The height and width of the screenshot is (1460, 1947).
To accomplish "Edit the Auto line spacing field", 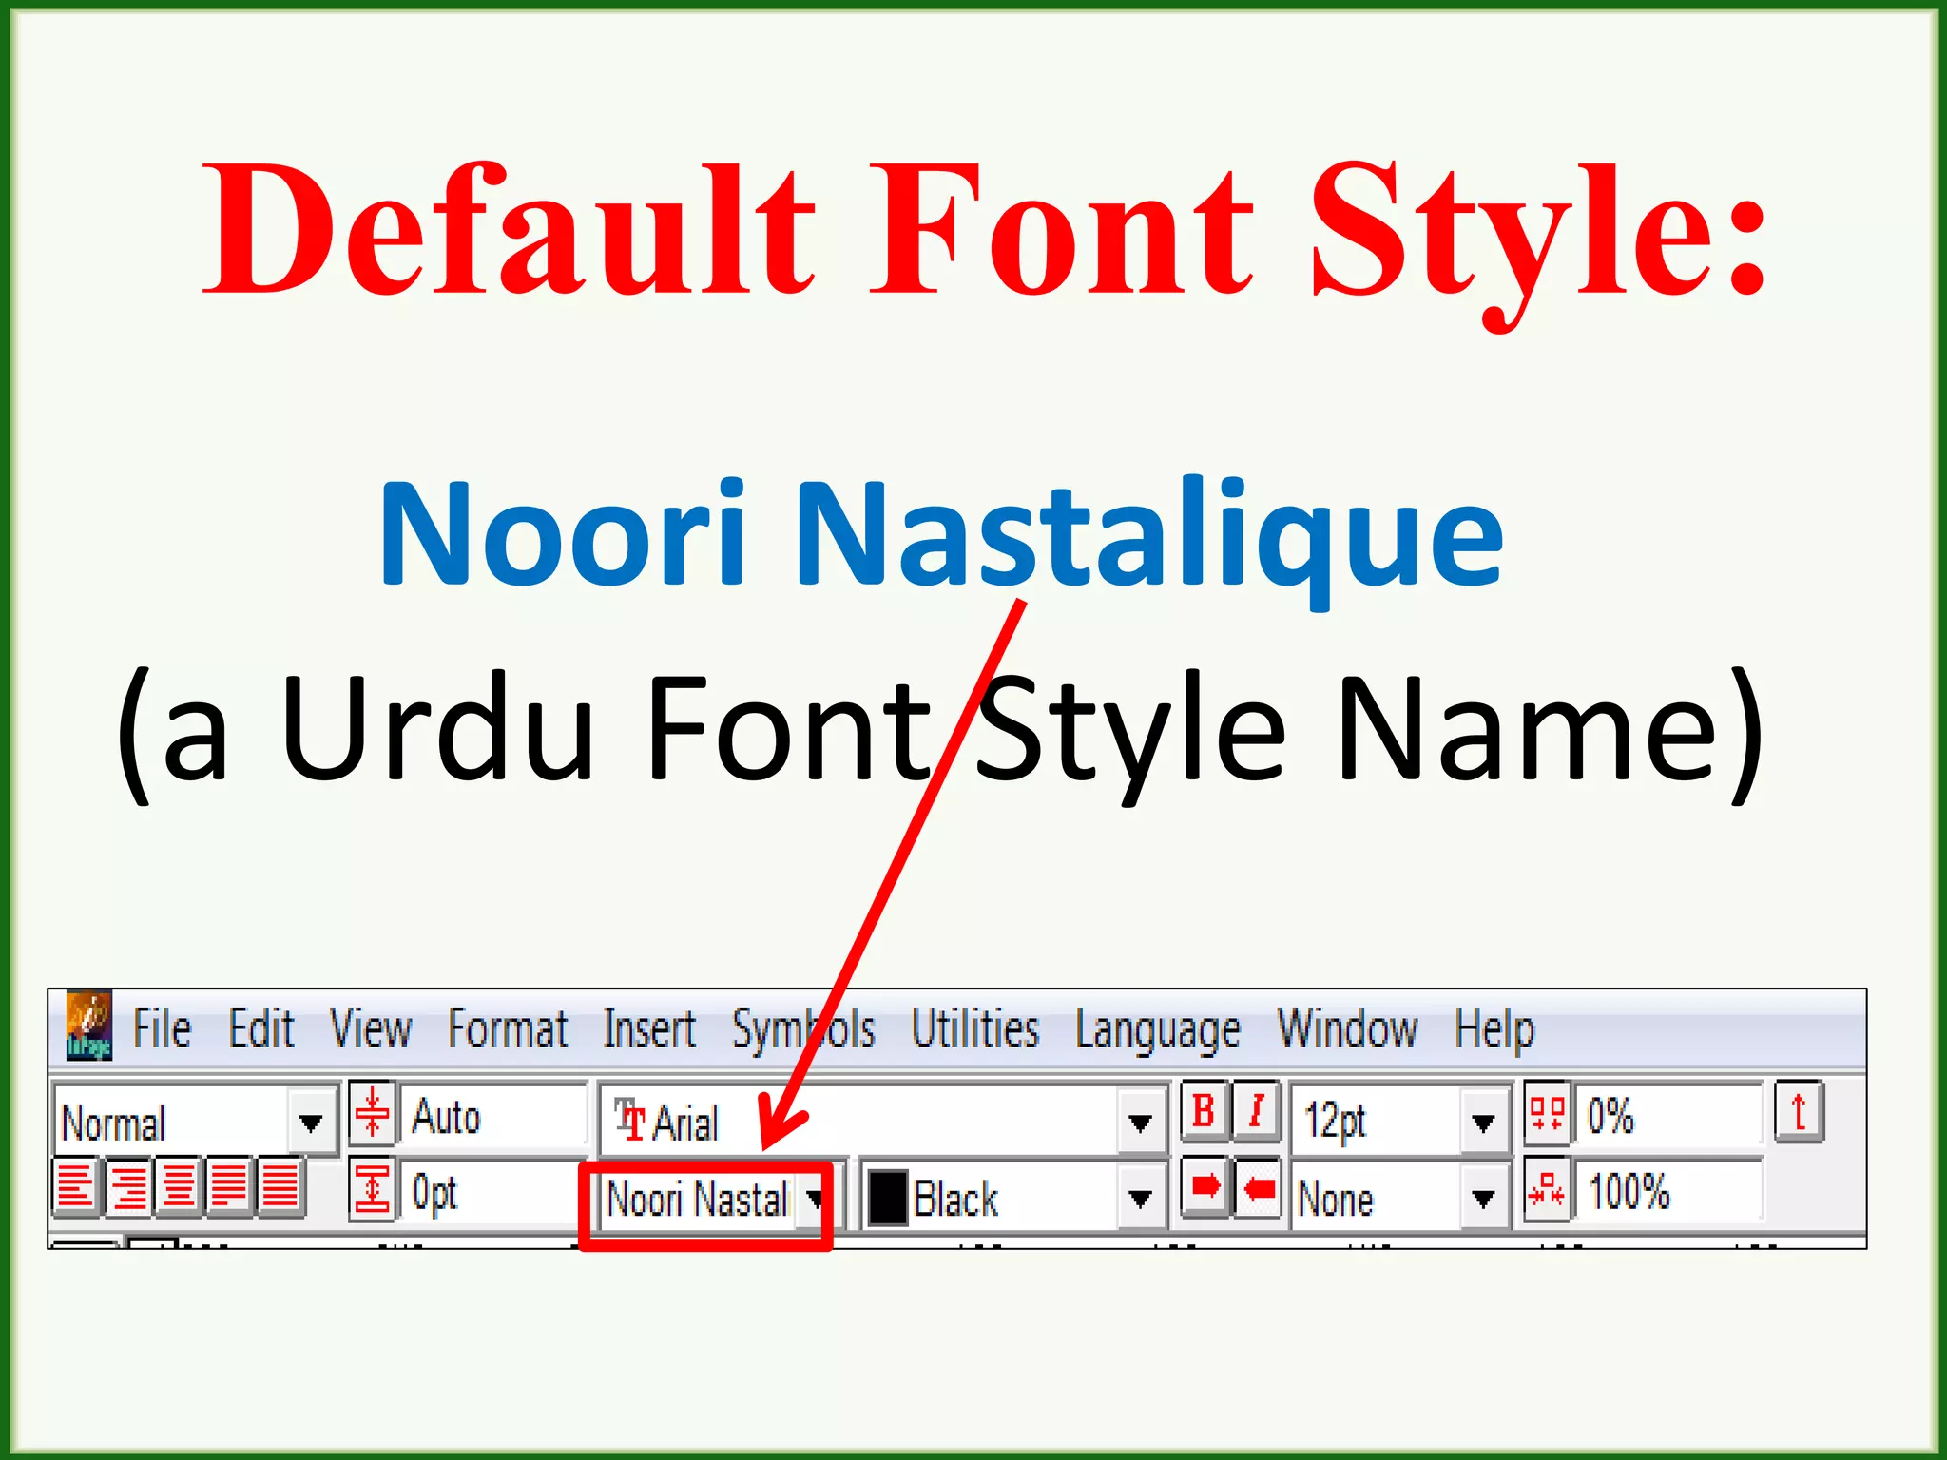I will [492, 1116].
